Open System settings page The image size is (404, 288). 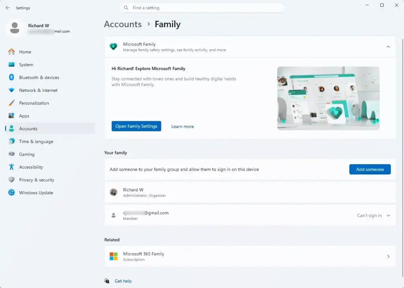(50, 65)
